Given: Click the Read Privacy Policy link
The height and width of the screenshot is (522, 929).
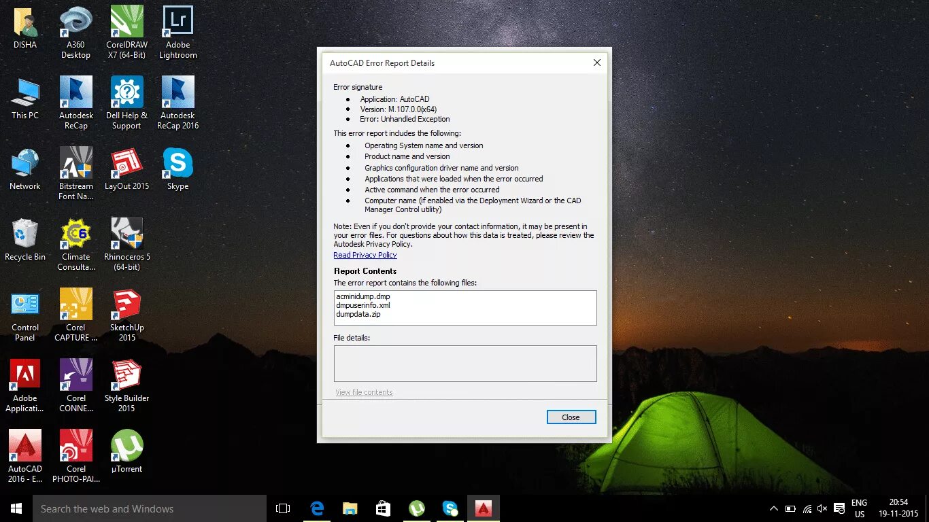Looking at the screenshot, I should point(365,255).
